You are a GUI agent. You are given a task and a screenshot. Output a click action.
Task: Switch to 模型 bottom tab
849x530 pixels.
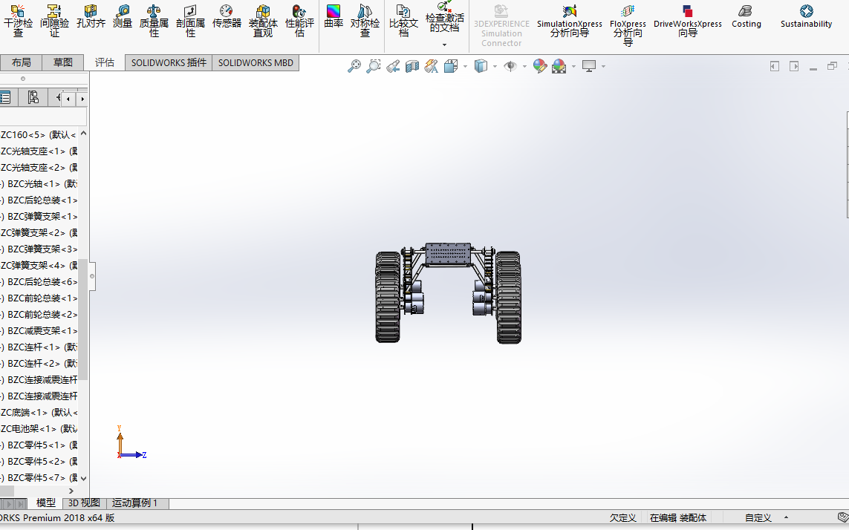[45, 503]
